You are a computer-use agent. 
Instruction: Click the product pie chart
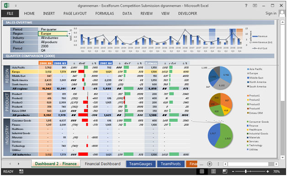tap(220, 104)
